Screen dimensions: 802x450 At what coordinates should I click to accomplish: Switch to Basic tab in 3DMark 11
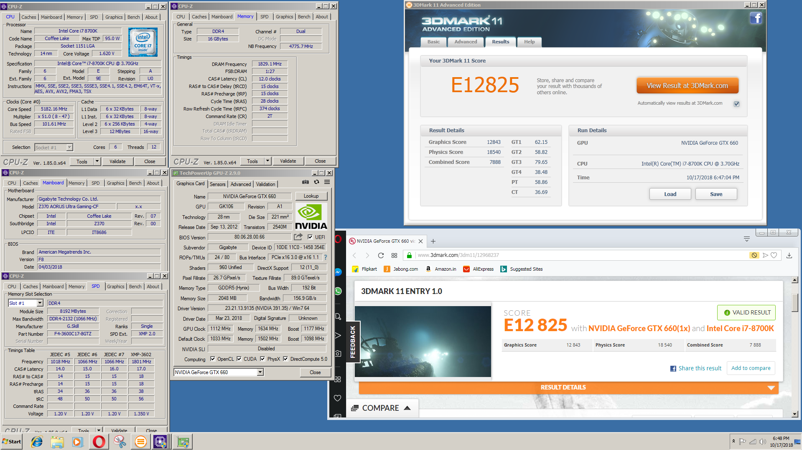(433, 42)
